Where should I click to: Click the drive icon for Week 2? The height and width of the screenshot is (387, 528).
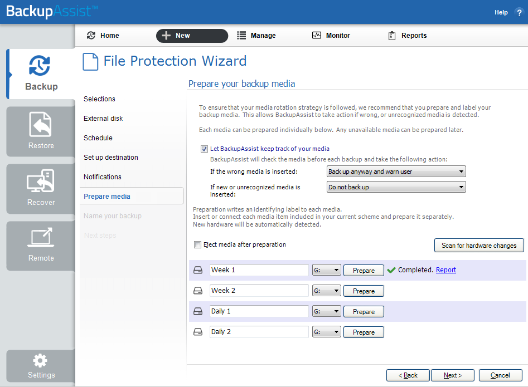click(x=198, y=291)
